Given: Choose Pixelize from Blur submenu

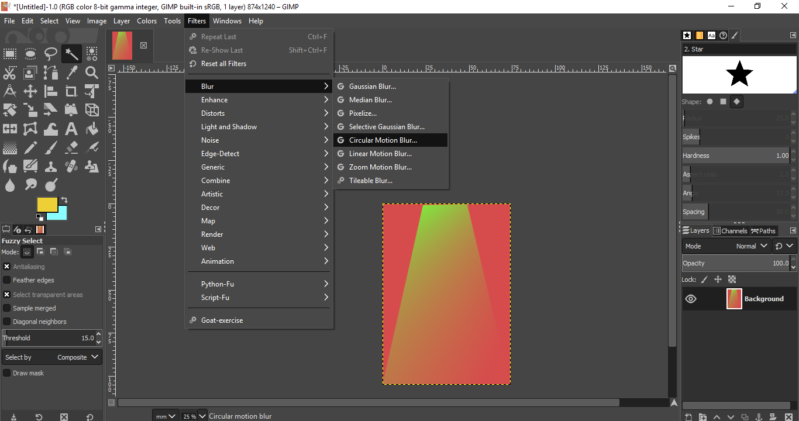Looking at the screenshot, I should coord(391,113).
